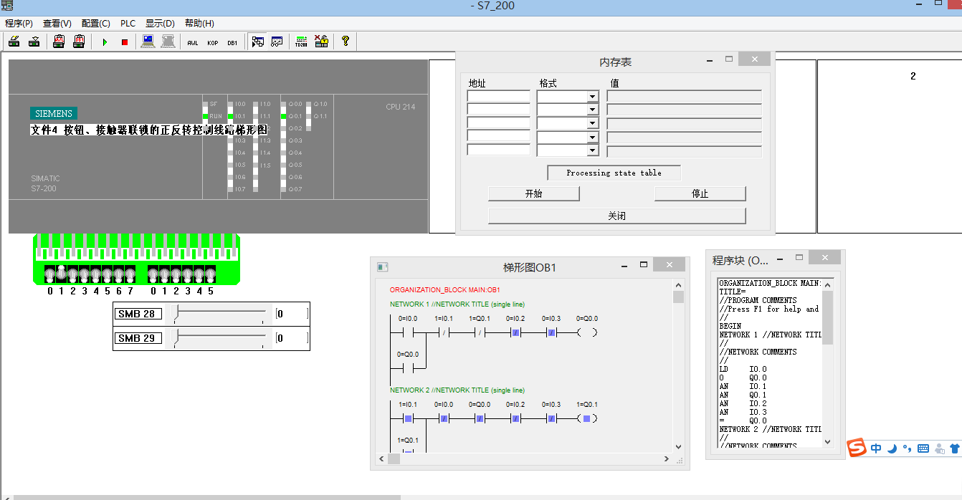The width and height of the screenshot is (962, 500).
Task: Toggle input switch 2 in left switch bank
Action: pyautogui.click(x=73, y=275)
